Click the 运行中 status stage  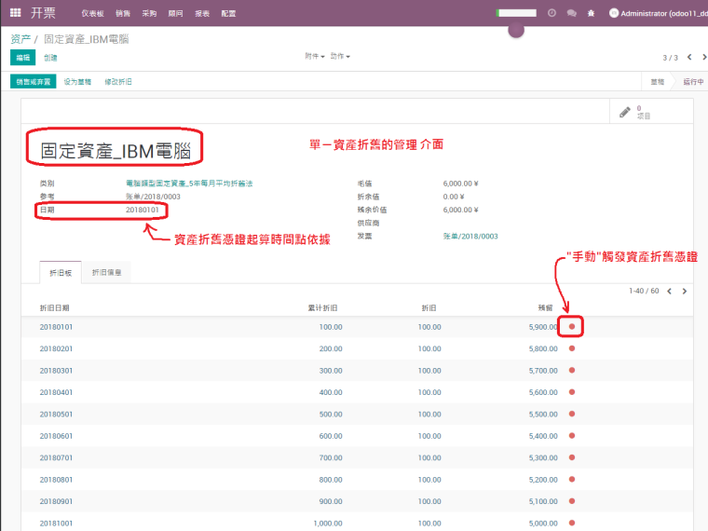tap(693, 82)
